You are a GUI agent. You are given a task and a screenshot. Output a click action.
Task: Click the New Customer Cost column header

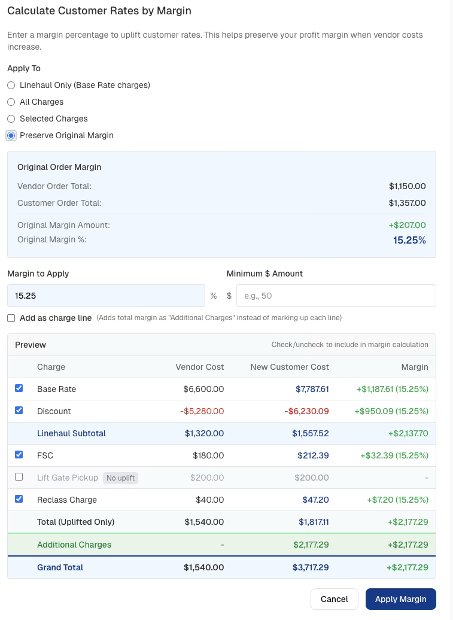[x=290, y=367]
